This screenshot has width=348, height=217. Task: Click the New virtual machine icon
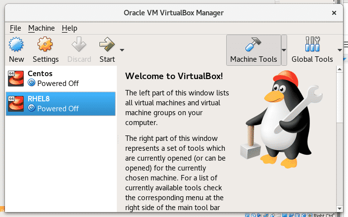pyautogui.click(x=16, y=44)
